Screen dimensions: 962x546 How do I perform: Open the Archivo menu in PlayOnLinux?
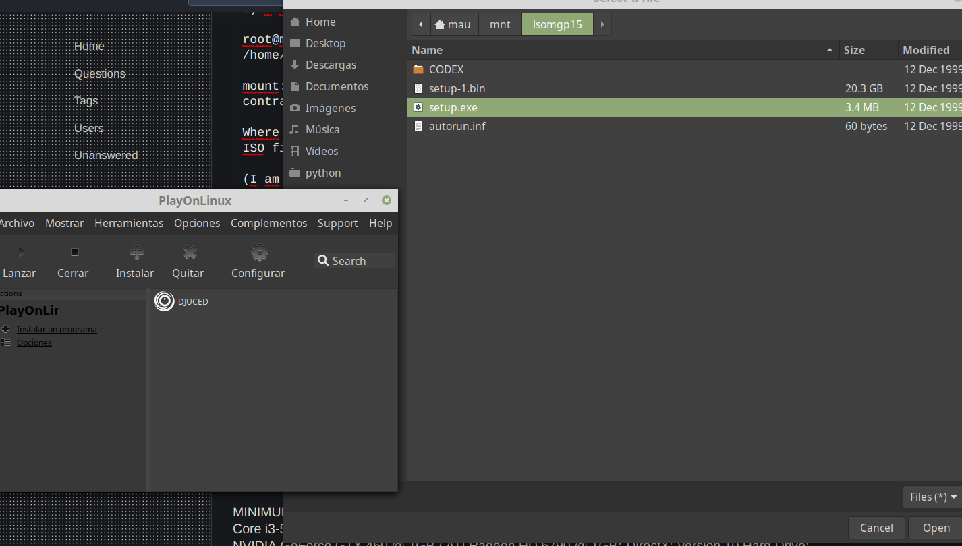tap(16, 223)
